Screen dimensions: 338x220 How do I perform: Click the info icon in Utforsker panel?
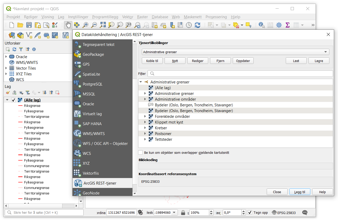[x=34, y=49]
